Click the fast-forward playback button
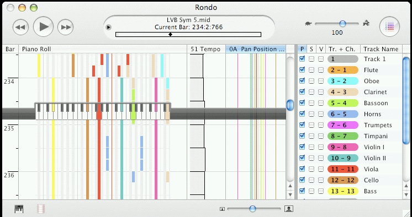Image resolution: width=412 pixels, height=217 pixels. [65, 27]
